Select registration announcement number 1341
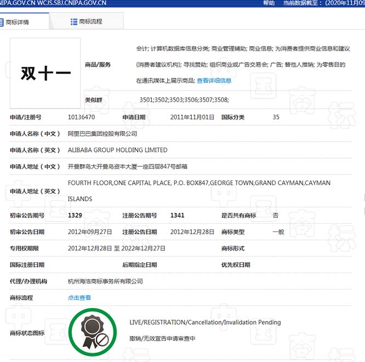 177,215
